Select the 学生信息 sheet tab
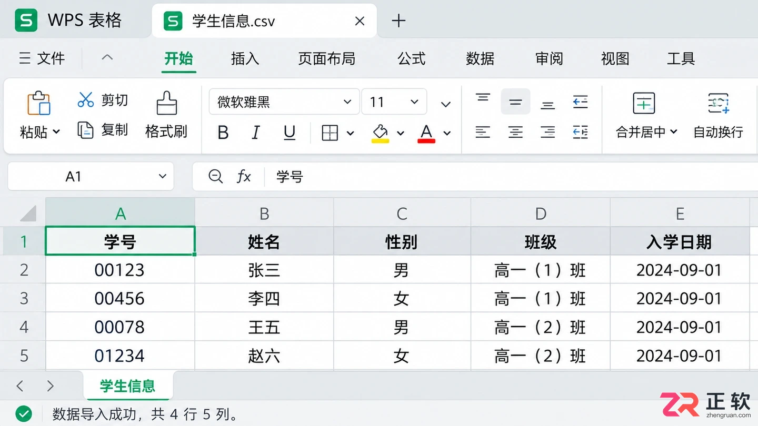This screenshot has width=758, height=426. tap(128, 386)
